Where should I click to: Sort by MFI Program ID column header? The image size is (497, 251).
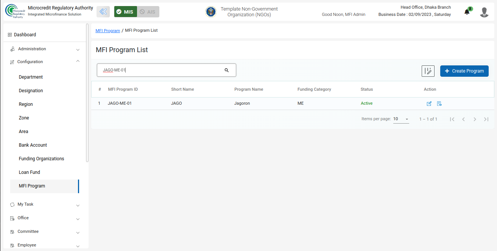[x=123, y=90]
